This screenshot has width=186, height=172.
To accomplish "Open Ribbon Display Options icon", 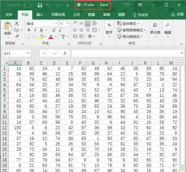I will point(140,5).
